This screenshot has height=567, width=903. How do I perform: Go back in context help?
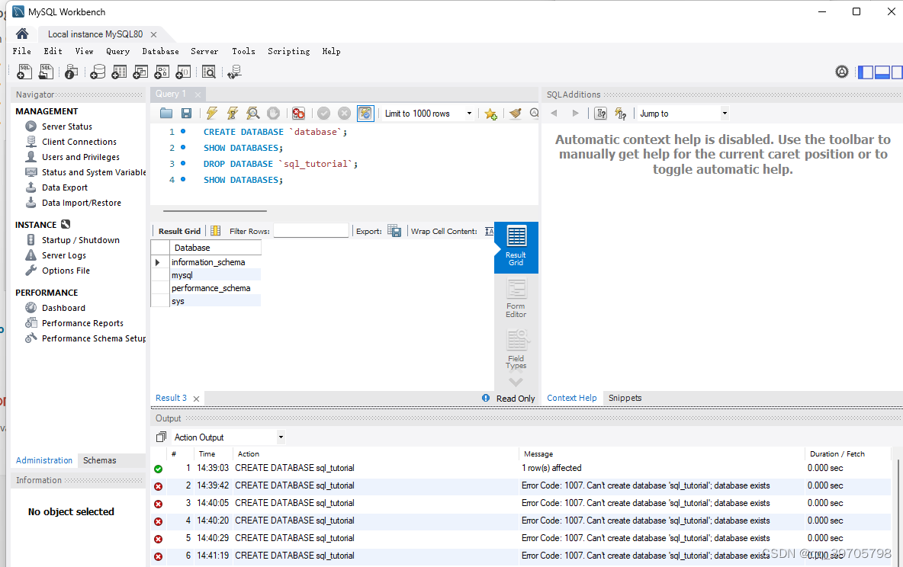[x=554, y=114]
